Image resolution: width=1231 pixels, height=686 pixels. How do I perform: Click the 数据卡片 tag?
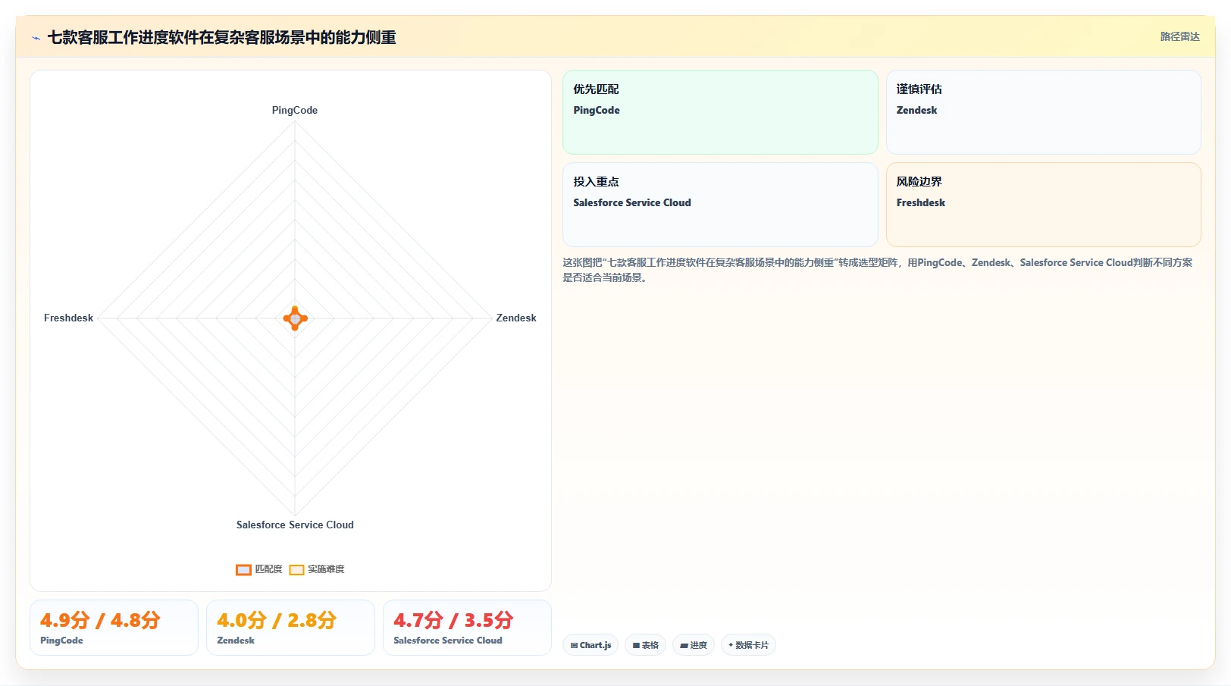coord(748,645)
